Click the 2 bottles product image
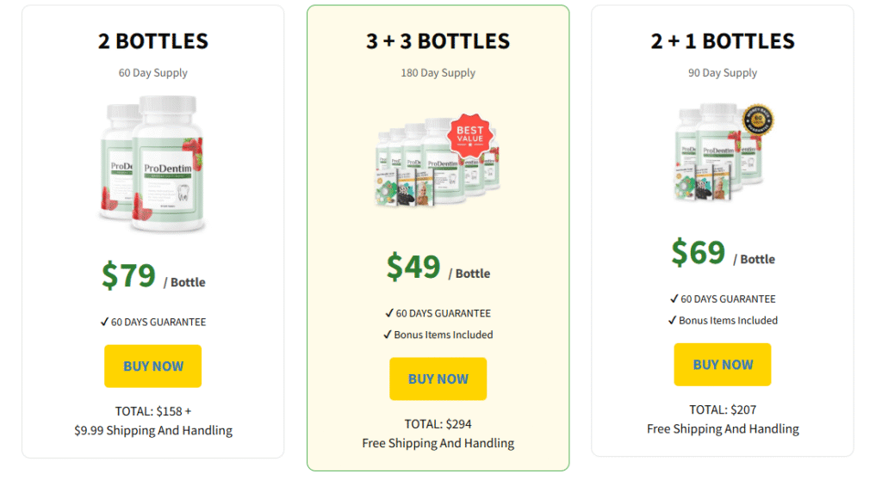This screenshot has height=480, width=882. (153, 163)
